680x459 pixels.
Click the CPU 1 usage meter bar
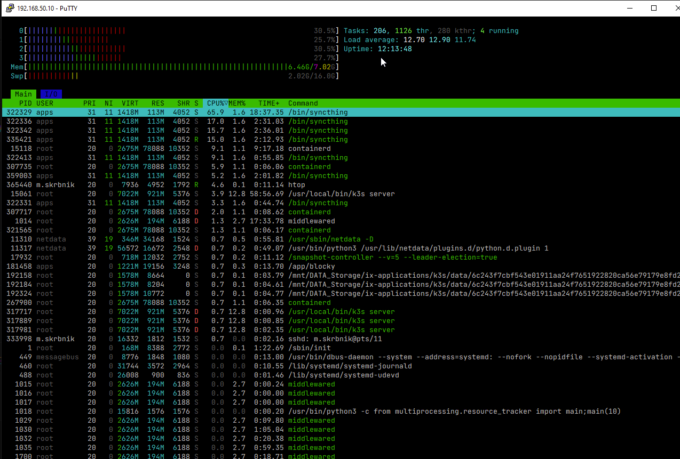tap(179, 40)
